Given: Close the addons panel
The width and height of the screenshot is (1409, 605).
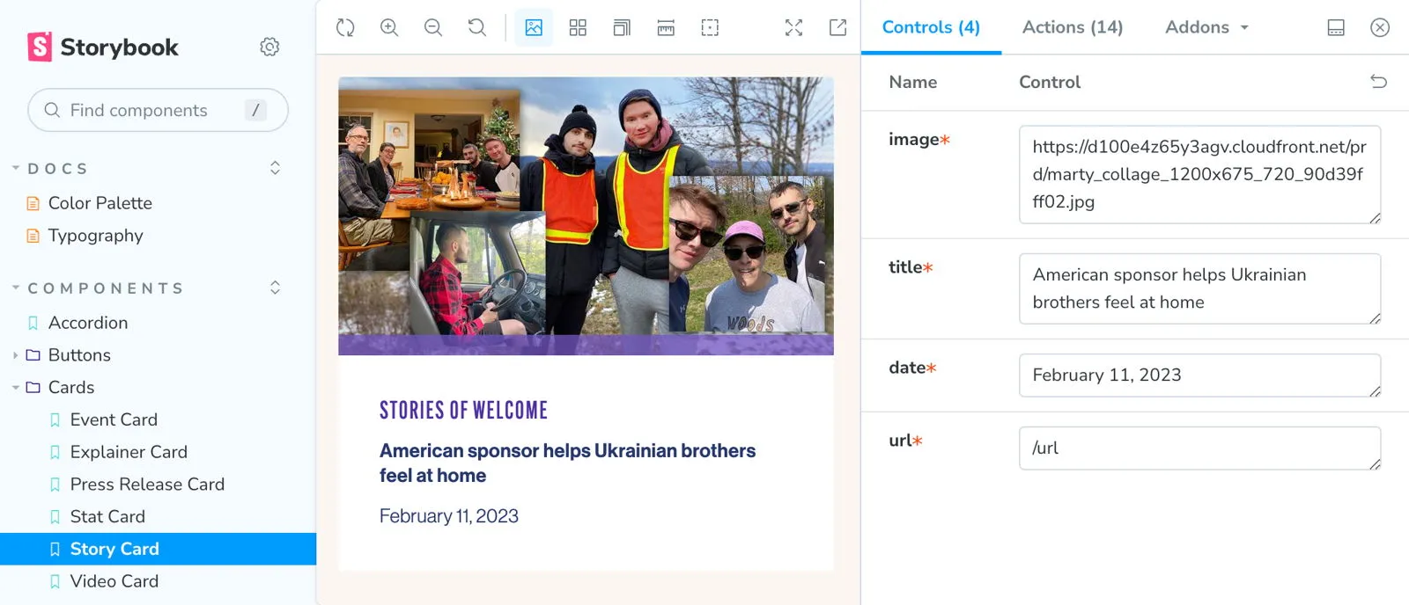Looking at the screenshot, I should click(x=1380, y=27).
